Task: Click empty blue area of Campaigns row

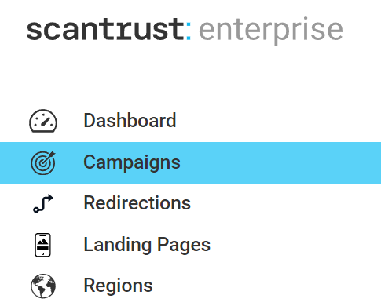Action: (280, 162)
